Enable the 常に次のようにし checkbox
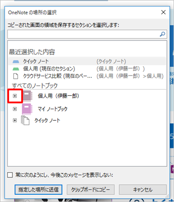The image size is (174, 202). 10,175
